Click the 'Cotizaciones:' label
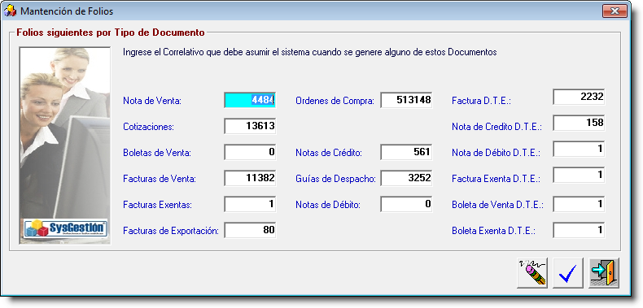The height and width of the screenshot is (308, 643). pyautogui.click(x=148, y=127)
